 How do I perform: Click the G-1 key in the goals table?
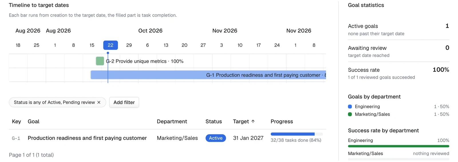click(16, 138)
